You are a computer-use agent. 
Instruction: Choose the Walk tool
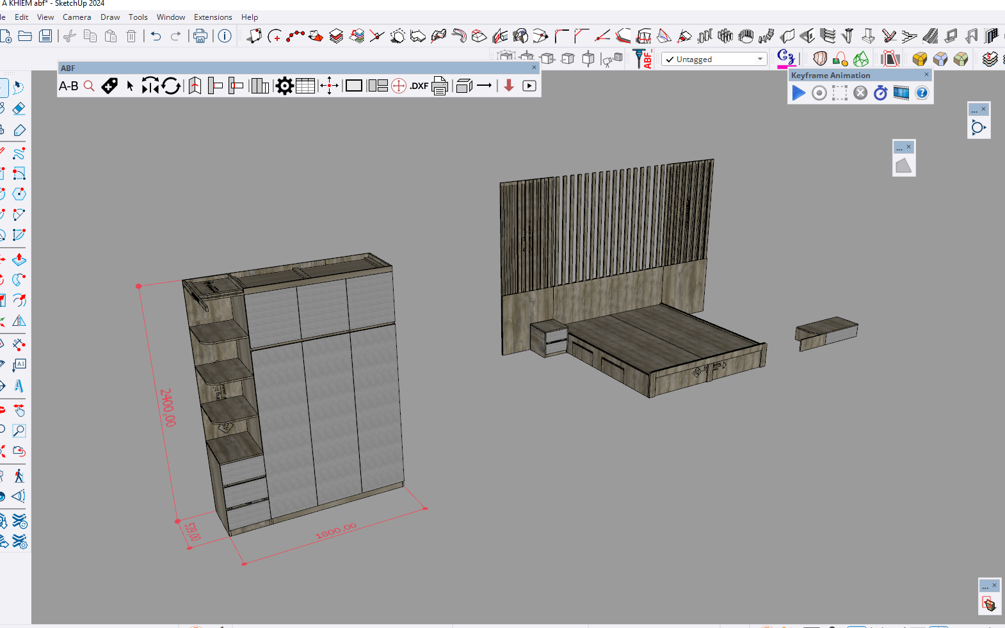coord(19,476)
